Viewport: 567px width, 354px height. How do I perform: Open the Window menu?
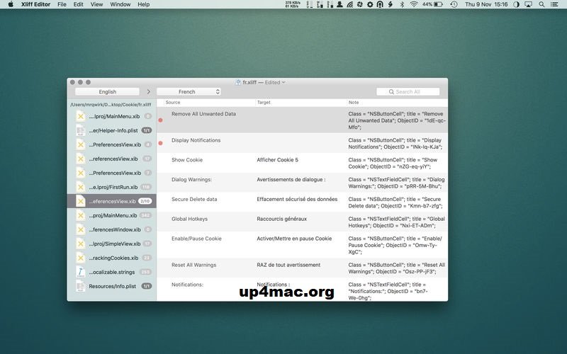[120, 4]
